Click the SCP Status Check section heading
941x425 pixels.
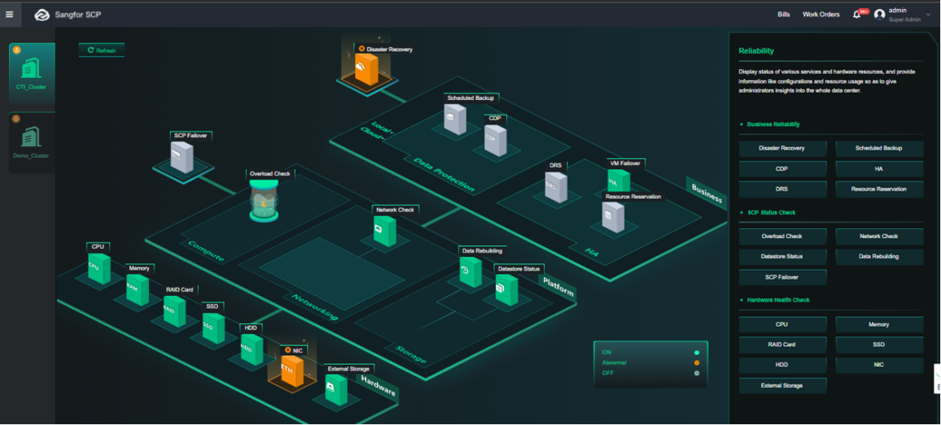point(772,213)
